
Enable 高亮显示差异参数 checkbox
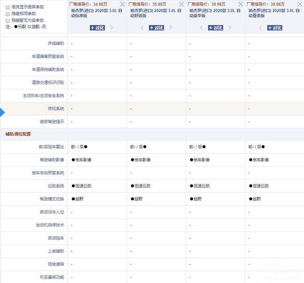pos(8,7)
